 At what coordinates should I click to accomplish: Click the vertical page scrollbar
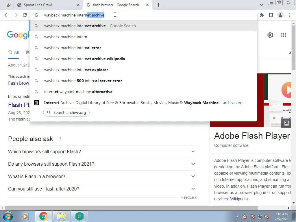(x=294, y=47)
